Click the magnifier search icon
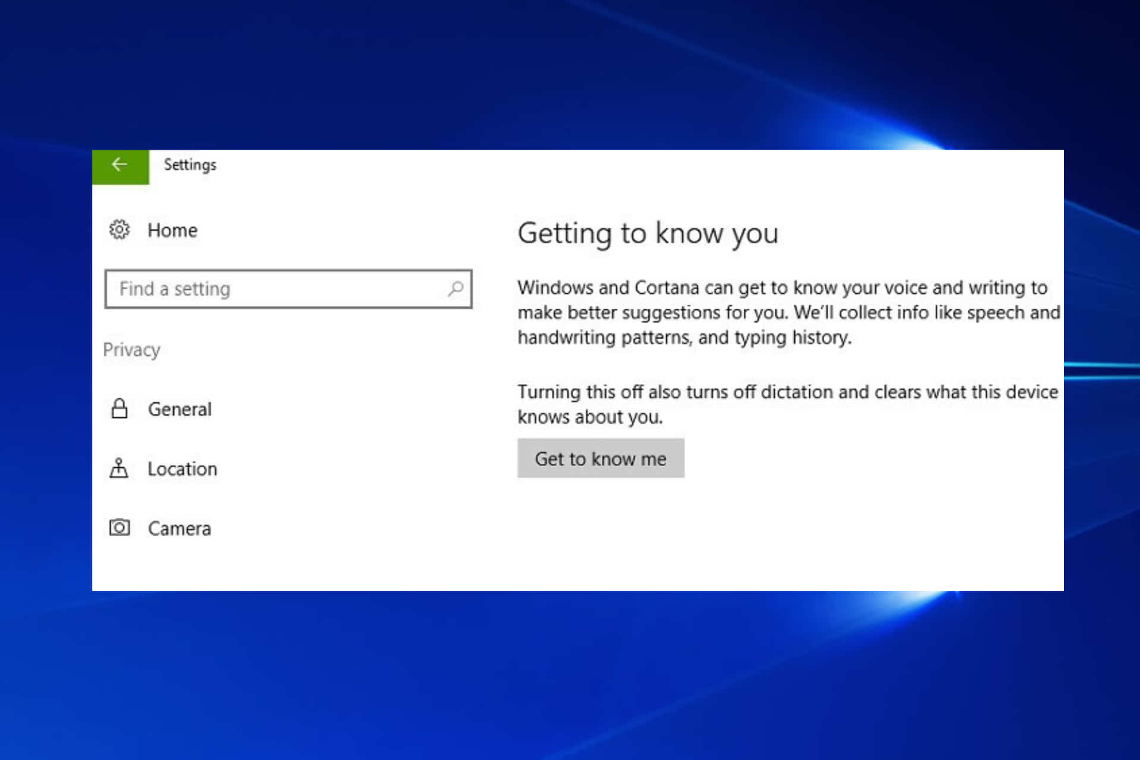This screenshot has height=760, width=1140. (x=455, y=289)
